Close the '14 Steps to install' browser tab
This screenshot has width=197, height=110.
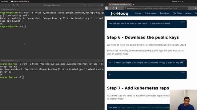(x=130, y=5)
